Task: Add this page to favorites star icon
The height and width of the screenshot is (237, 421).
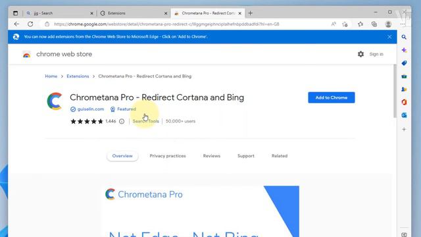Action: pos(345,24)
